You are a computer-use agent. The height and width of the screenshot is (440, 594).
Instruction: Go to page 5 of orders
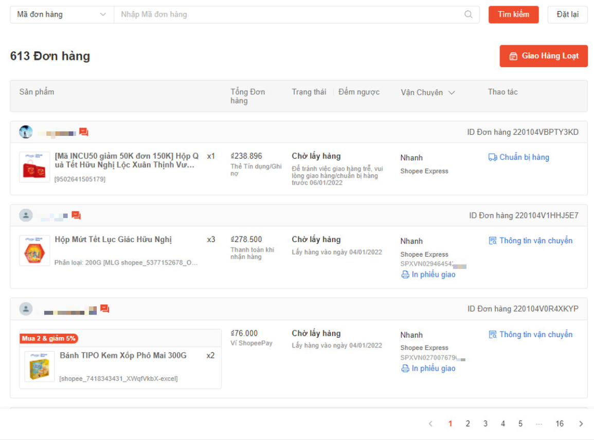pos(520,424)
